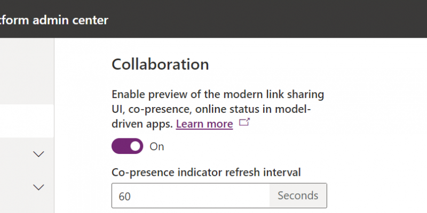Image resolution: width=427 pixels, height=213 pixels.
Task: Open the Learn more link
Action: click(x=204, y=124)
